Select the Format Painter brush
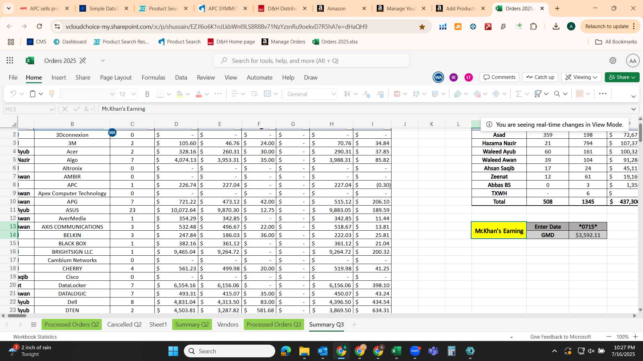643x361 pixels. tap(52, 94)
